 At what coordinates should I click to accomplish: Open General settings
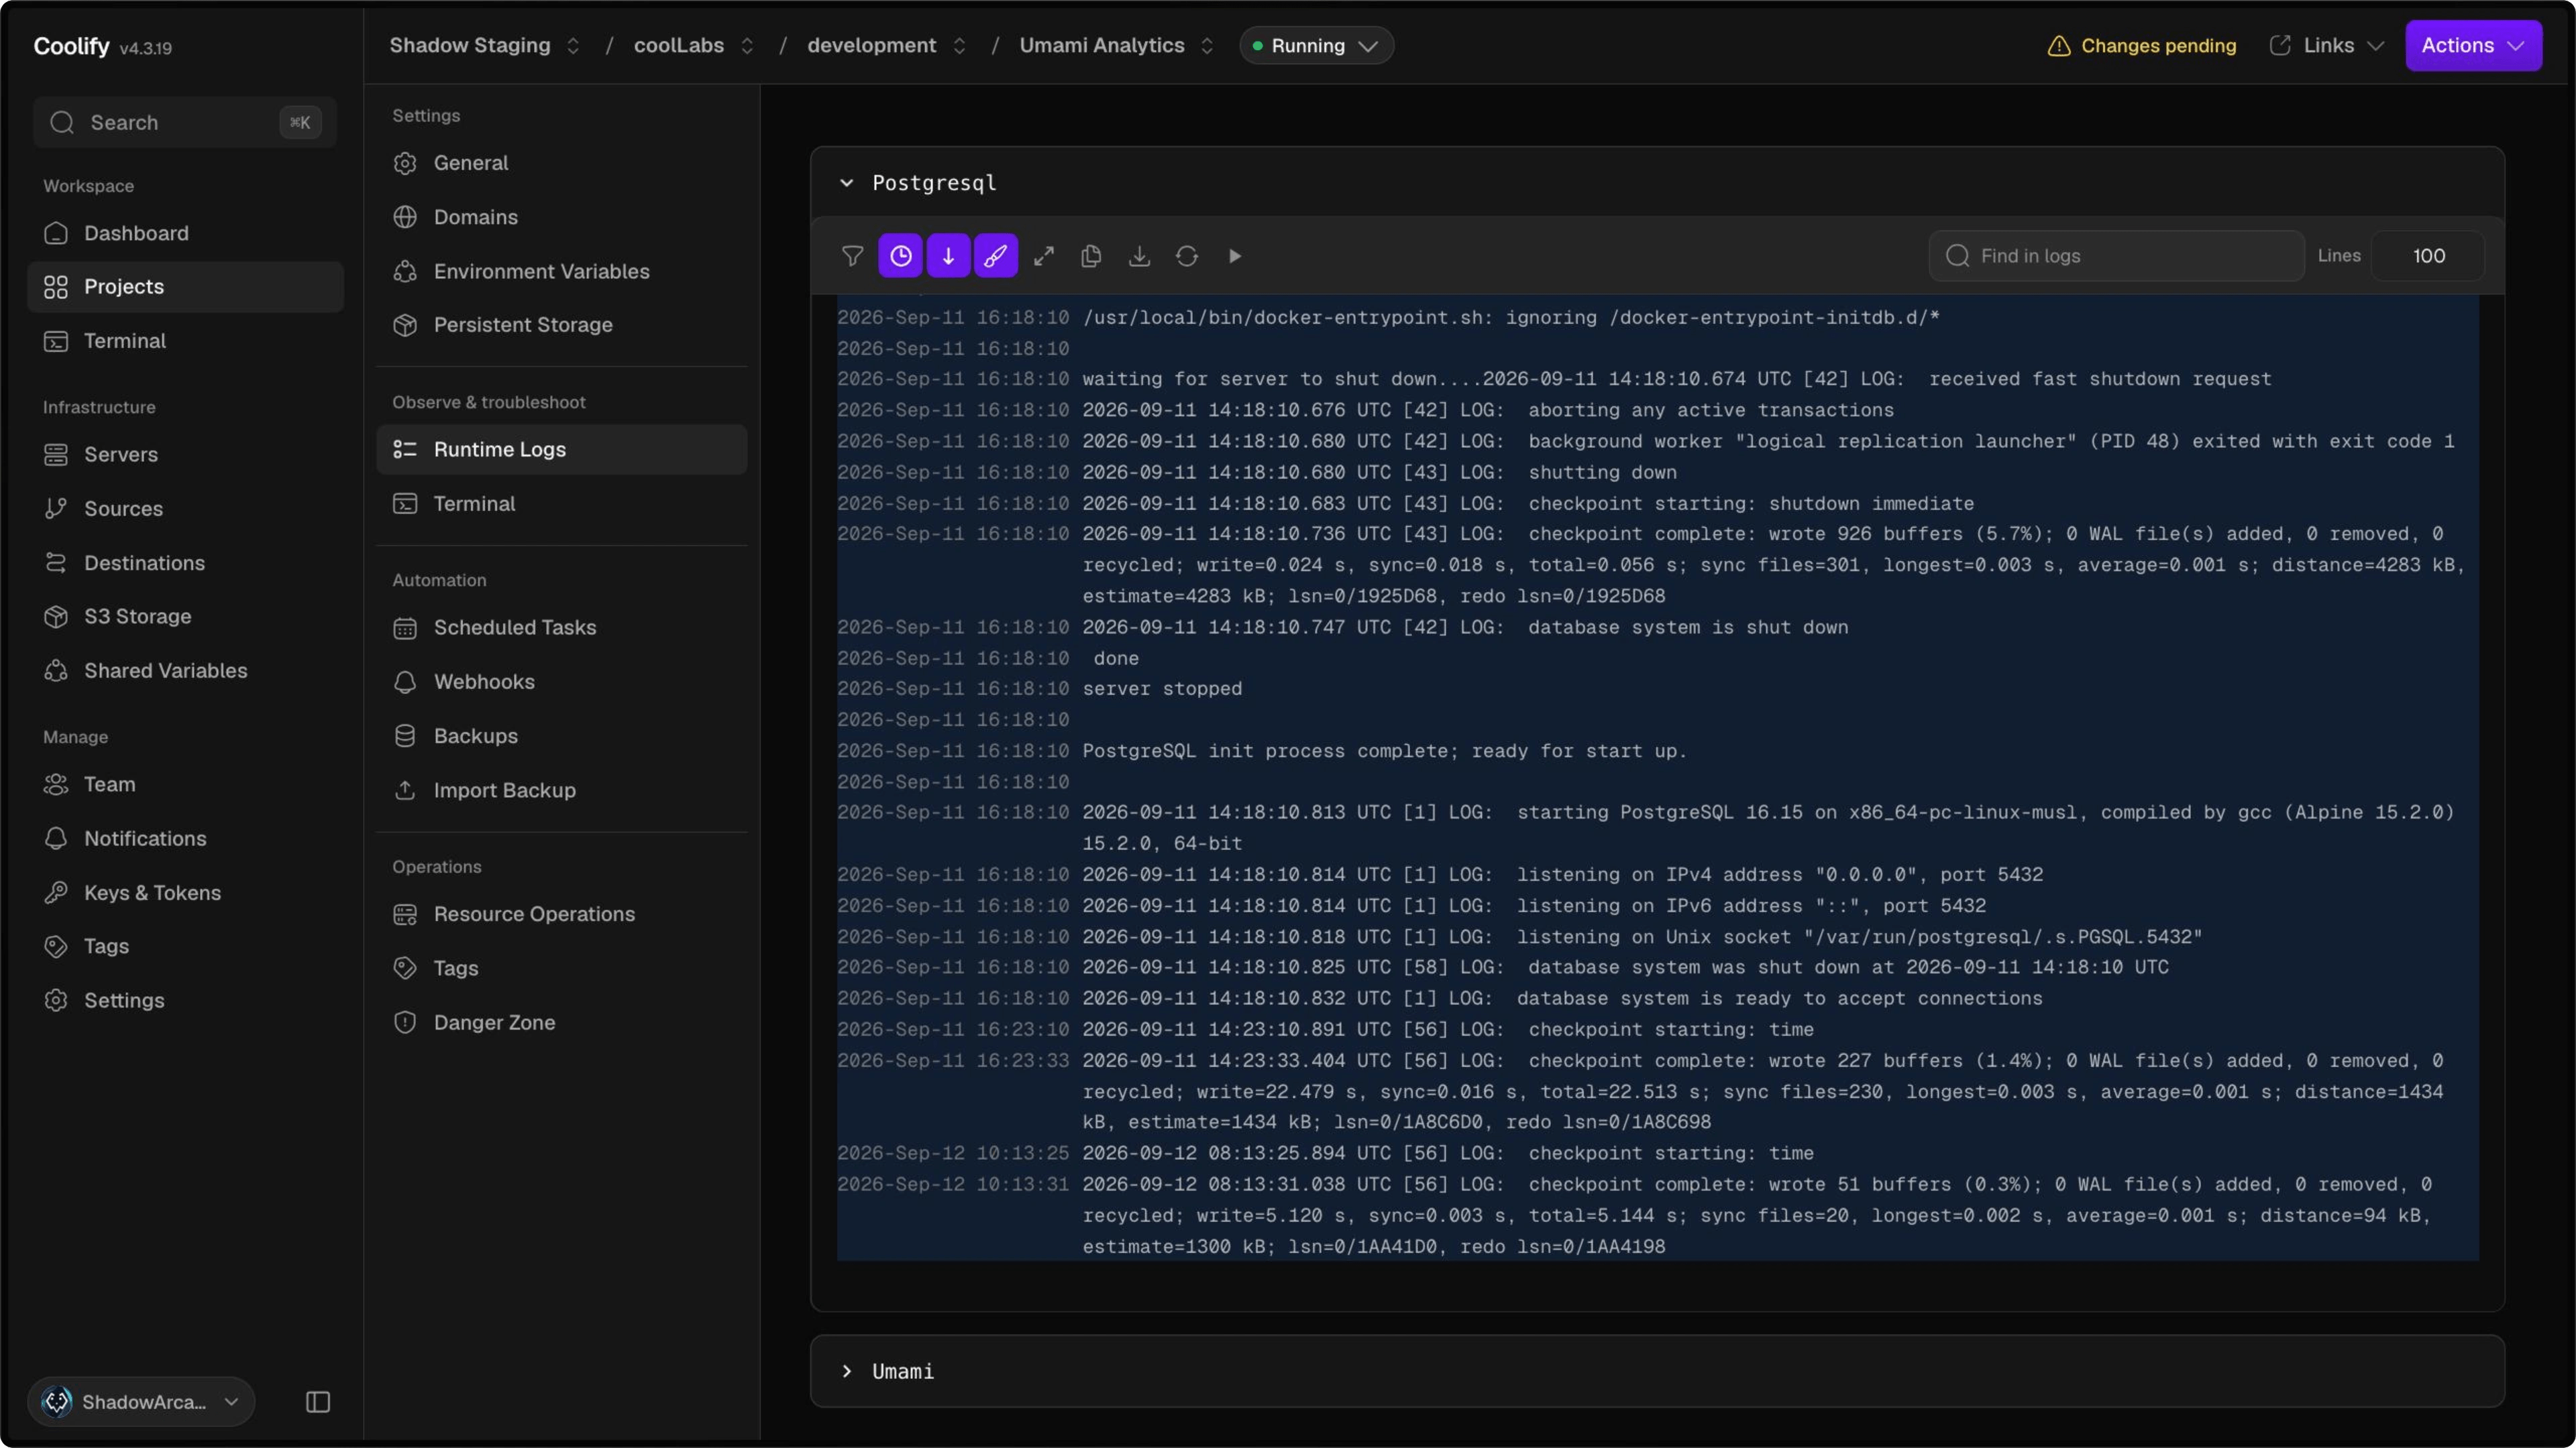coord(562,163)
